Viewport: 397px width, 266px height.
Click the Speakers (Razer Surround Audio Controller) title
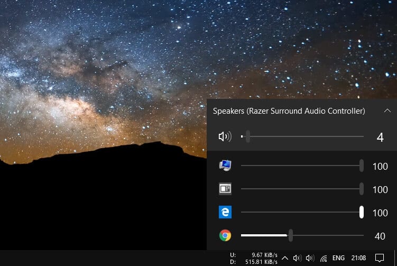pyautogui.click(x=289, y=111)
